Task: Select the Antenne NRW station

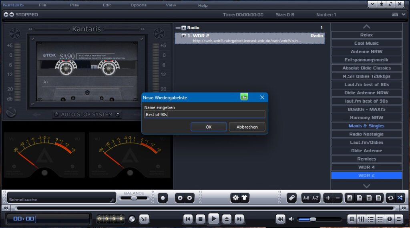Action: pos(366,52)
